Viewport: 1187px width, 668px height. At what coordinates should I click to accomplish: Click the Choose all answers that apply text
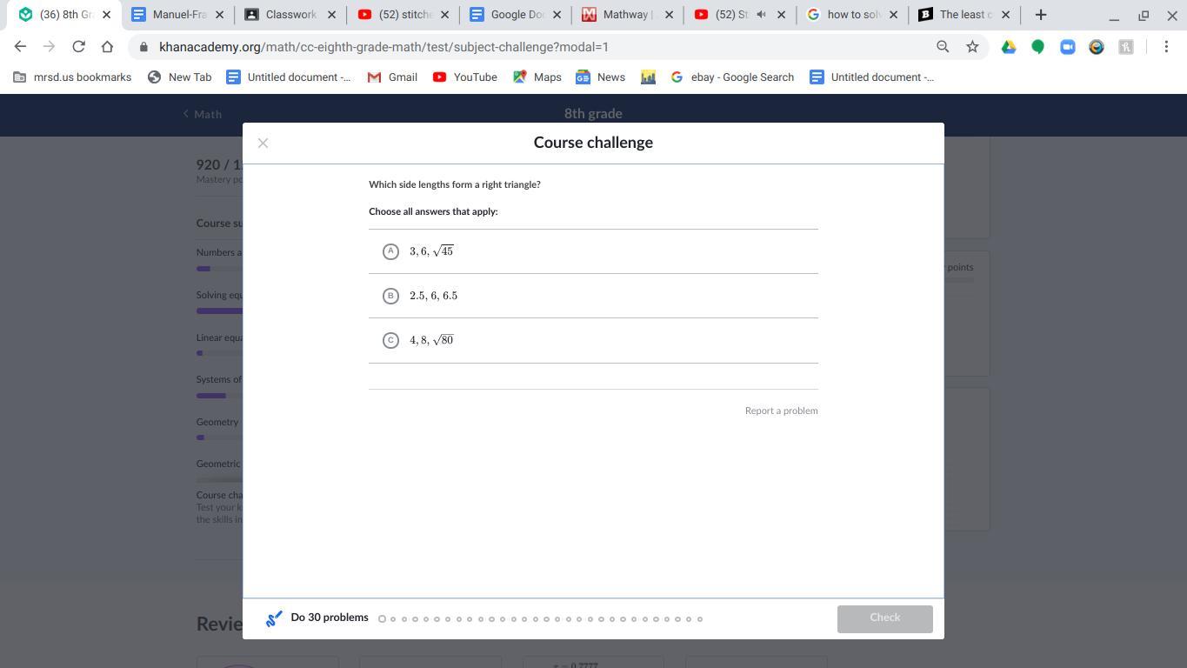[433, 211]
